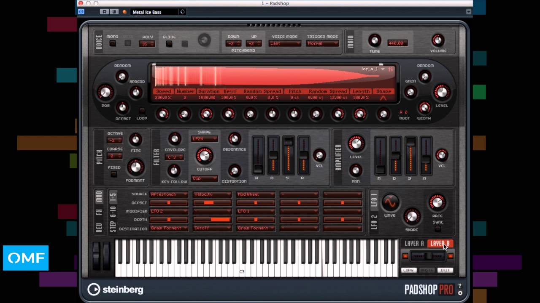Screen dimensions: 540x303
Task: Toggle the LFO Sync switch
Action: point(437,229)
